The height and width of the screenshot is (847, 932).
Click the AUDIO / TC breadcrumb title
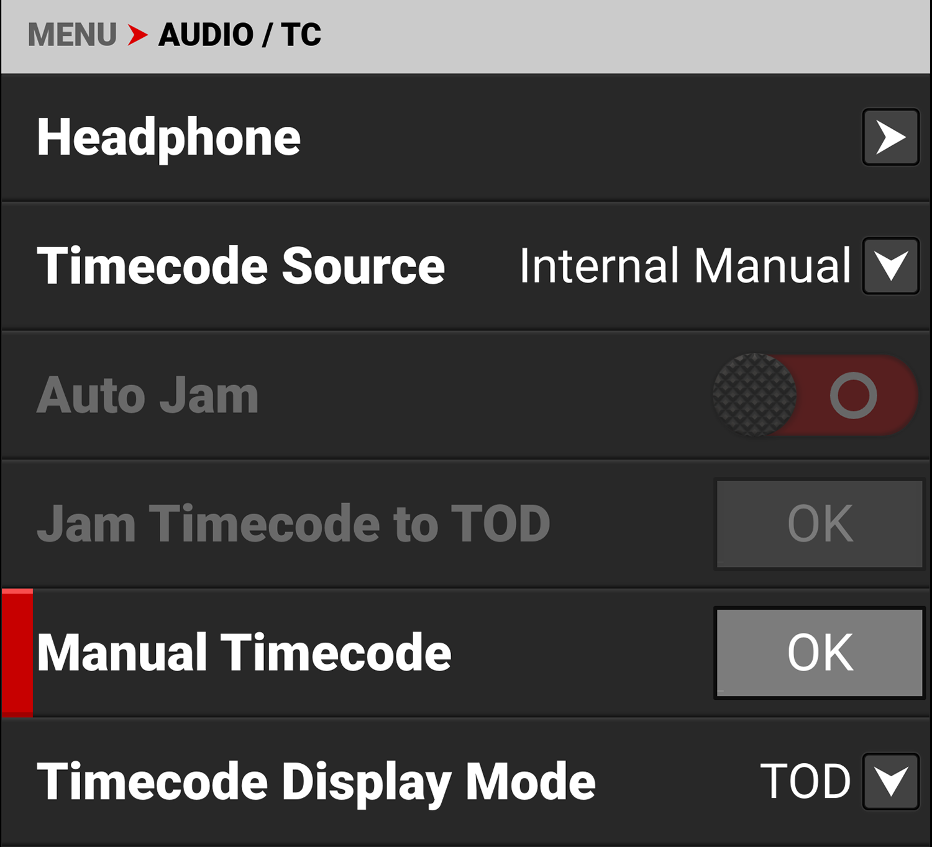[240, 35]
